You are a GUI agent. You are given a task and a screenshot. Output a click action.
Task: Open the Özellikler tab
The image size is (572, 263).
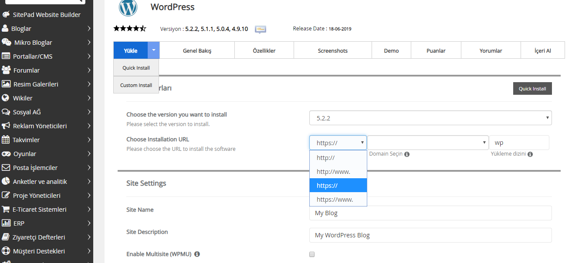[264, 50]
